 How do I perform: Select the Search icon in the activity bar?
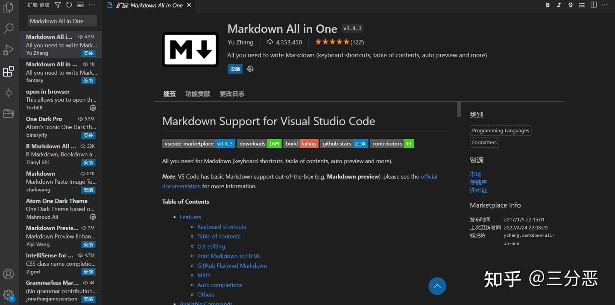(x=8, y=28)
